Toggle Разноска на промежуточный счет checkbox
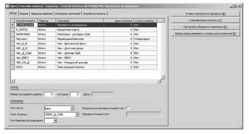Image resolution: width=249 pixels, height=134 pixels. (x=128, y=108)
